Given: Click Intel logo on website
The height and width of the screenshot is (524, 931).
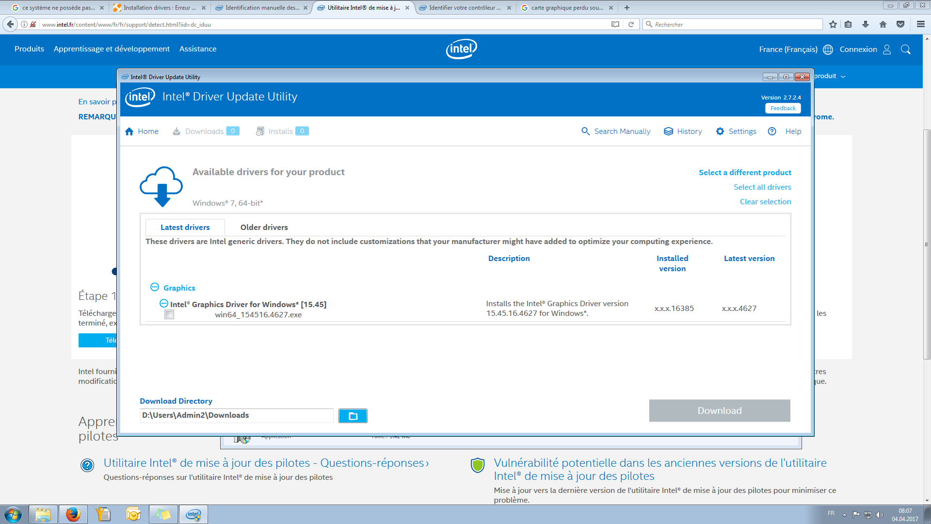Looking at the screenshot, I should [461, 49].
